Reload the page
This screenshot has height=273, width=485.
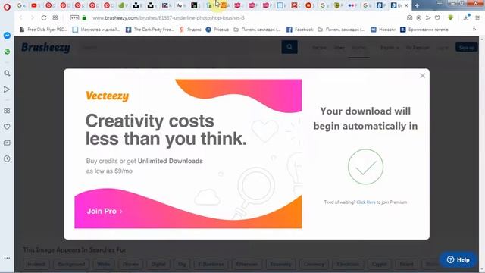click(44, 18)
